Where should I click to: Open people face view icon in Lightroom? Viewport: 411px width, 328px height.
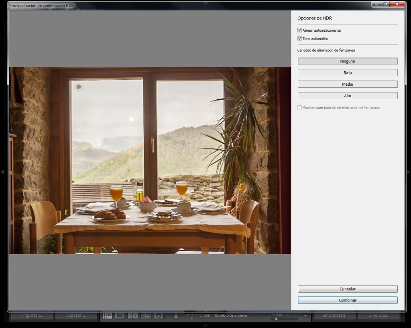[x=158, y=316]
